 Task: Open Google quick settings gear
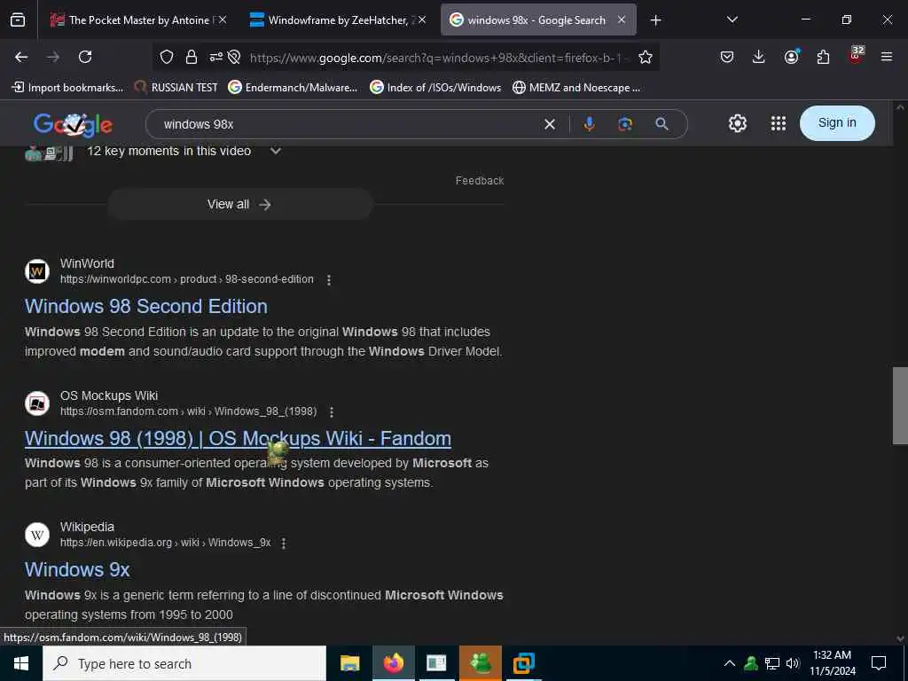click(737, 123)
